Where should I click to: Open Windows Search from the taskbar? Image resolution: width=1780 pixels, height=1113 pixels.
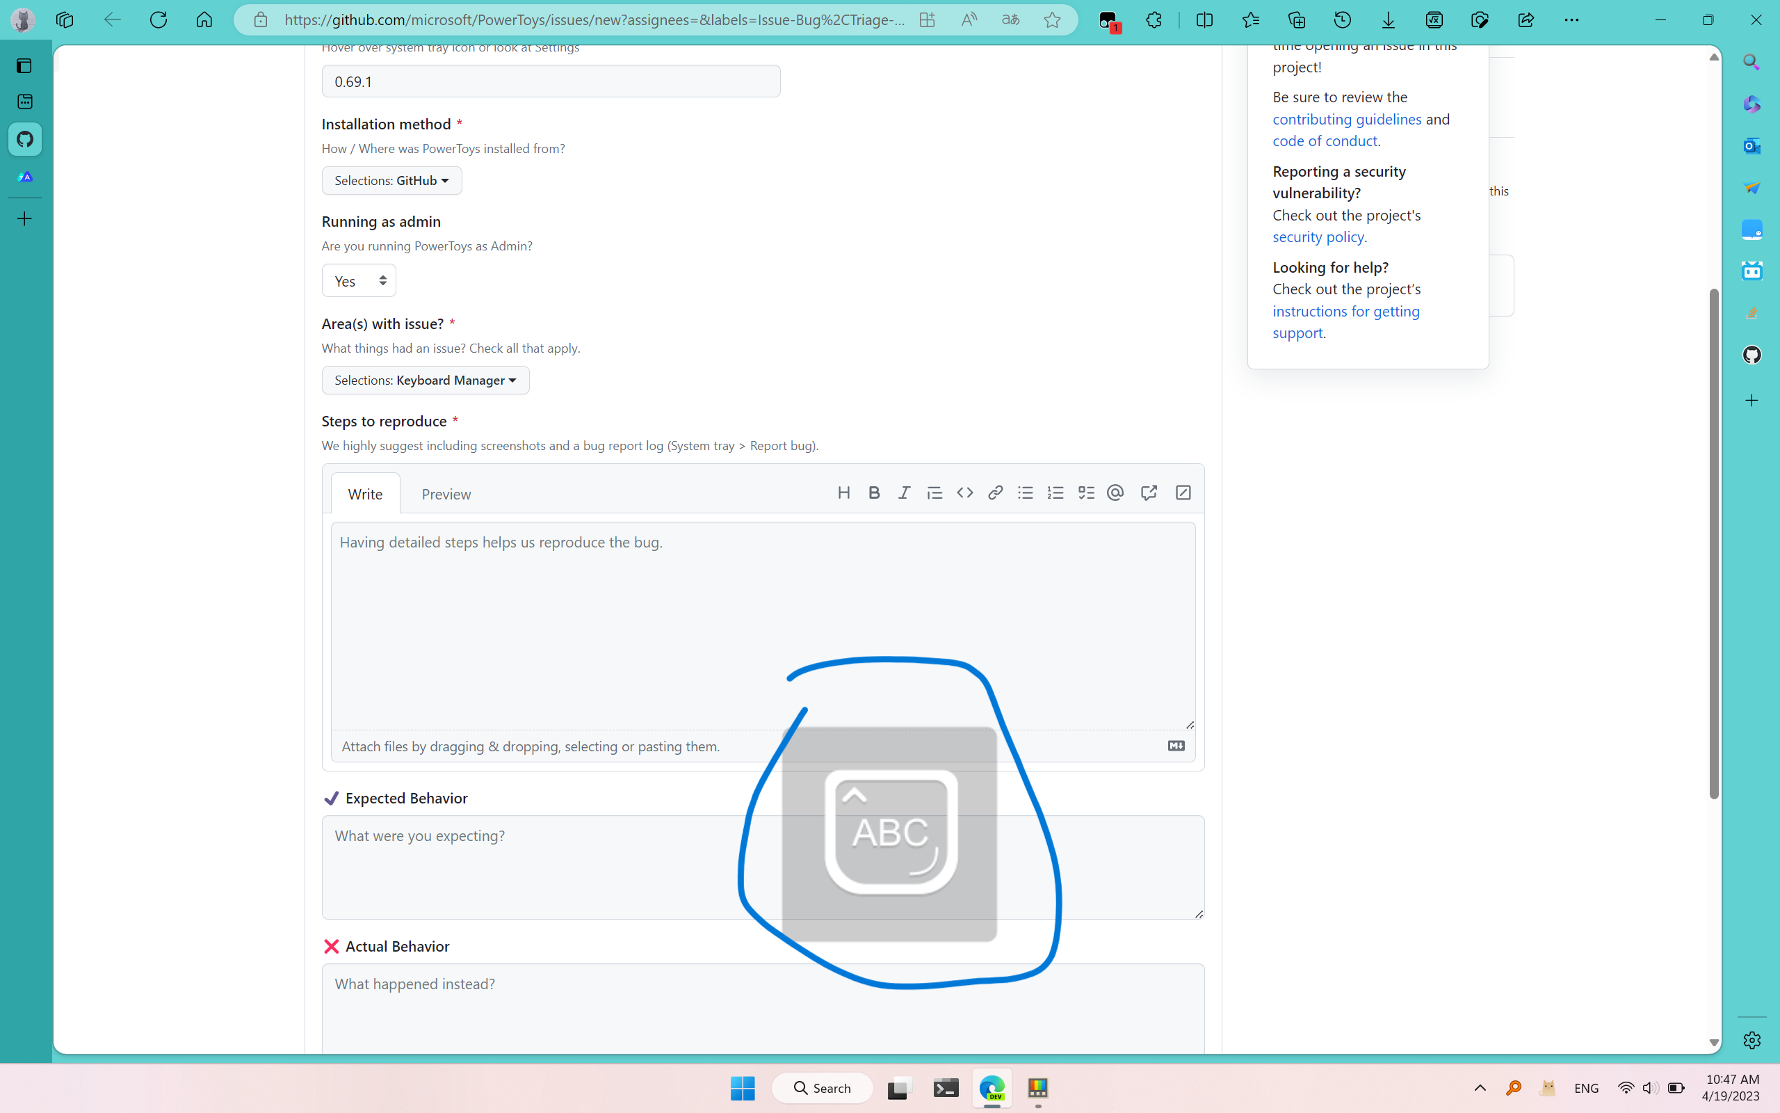coord(822,1088)
